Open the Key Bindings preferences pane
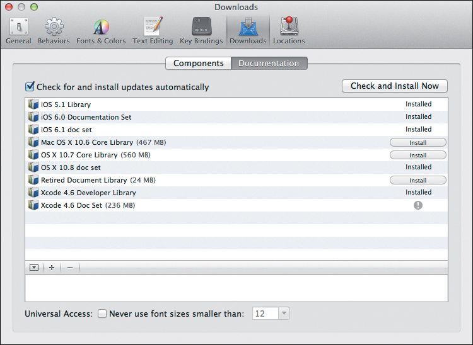473x345 pixels. click(x=201, y=30)
